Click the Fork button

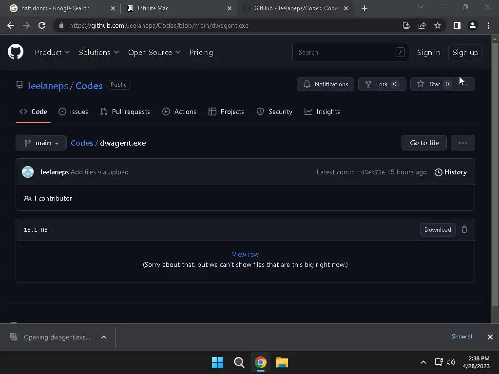tap(382, 84)
